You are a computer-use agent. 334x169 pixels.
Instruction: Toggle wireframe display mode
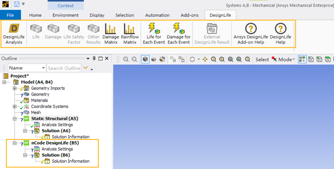pyautogui.click(x=162, y=59)
